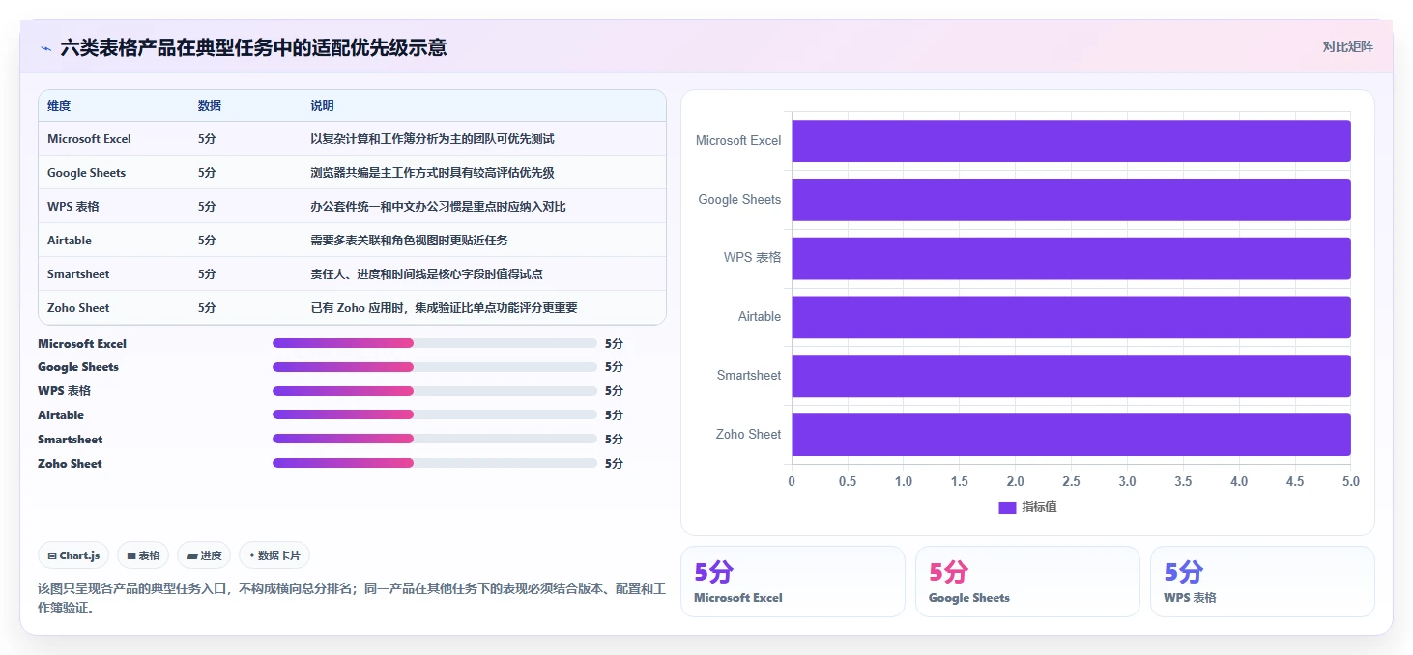This screenshot has width=1413, height=655.
Task: Click the Zoho Sheet bar in the chart
Action: point(1071,435)
